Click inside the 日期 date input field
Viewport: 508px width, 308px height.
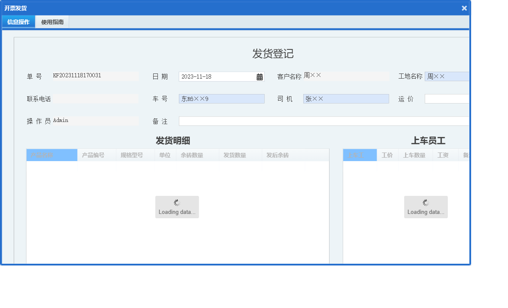click(215, 76)
